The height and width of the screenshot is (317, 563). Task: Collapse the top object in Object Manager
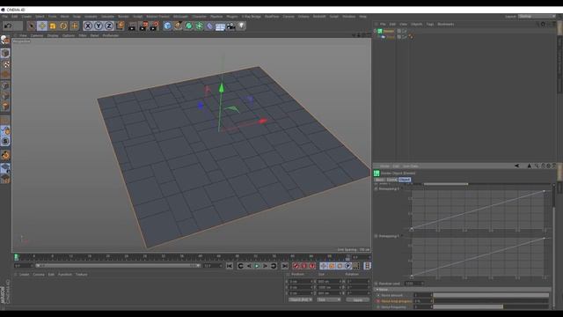click(x=376, y=31)
